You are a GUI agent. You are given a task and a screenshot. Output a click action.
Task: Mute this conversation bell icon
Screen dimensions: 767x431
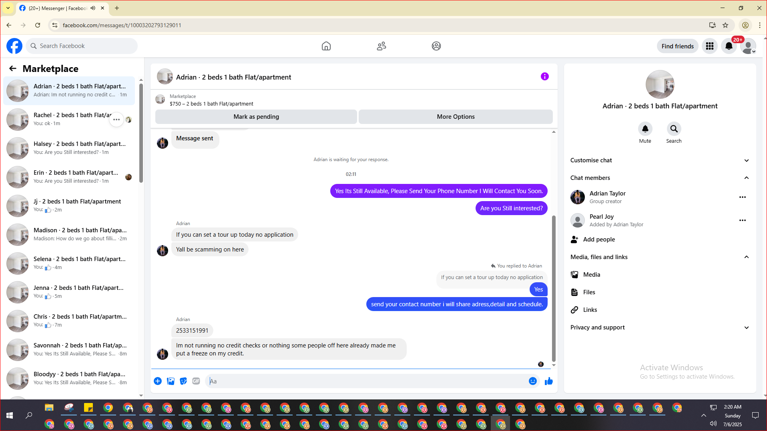point(645,129)
